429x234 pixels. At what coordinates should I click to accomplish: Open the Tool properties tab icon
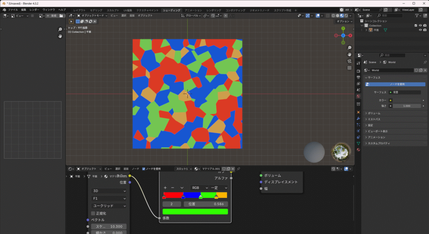[x=359, y=63]
